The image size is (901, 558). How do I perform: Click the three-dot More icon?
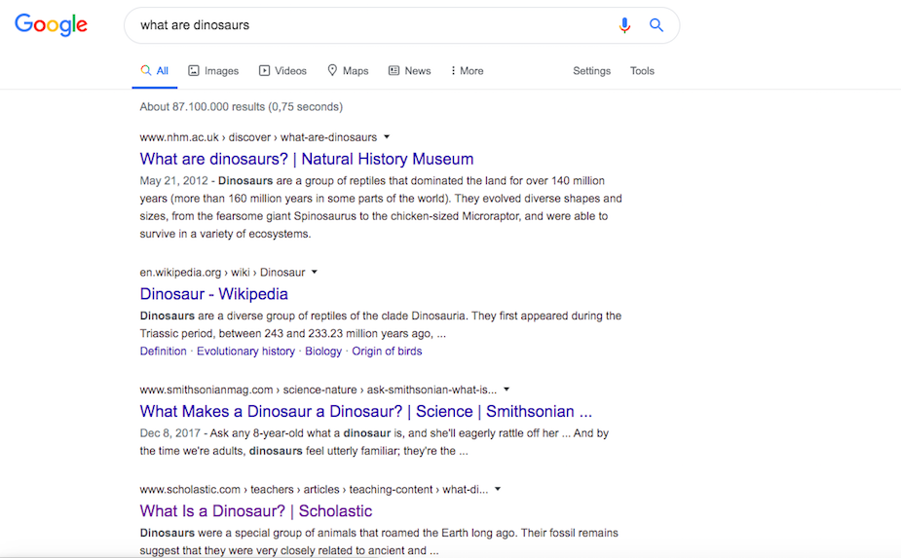coord(453,71)
